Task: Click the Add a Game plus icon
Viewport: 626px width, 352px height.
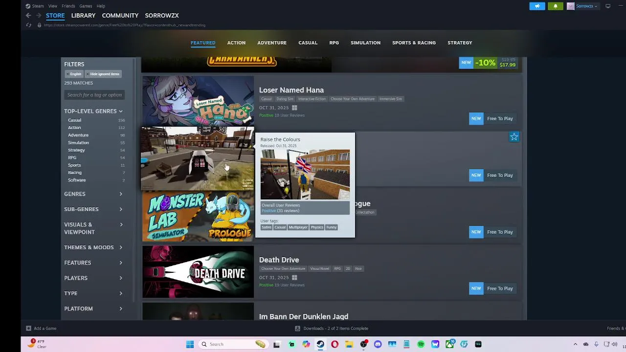Action: (28, 329)
